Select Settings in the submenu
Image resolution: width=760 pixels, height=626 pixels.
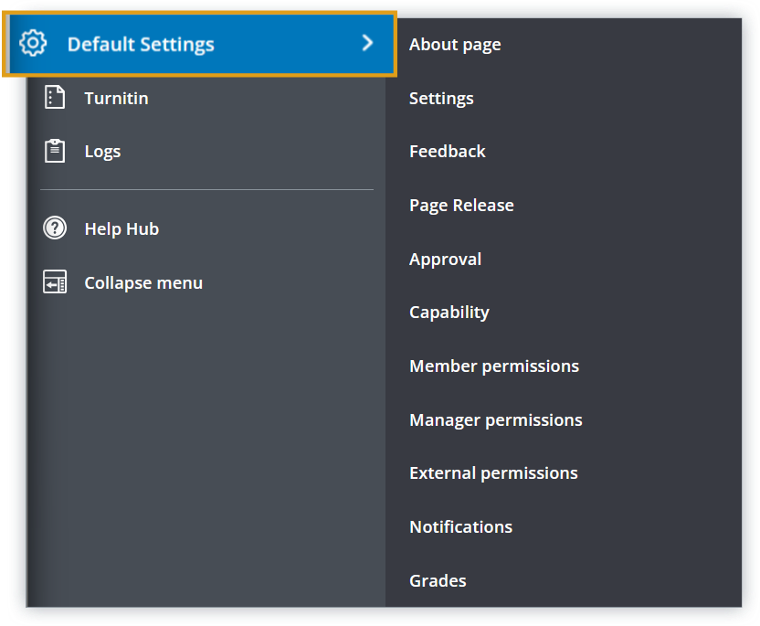click(x=441, y=98)
